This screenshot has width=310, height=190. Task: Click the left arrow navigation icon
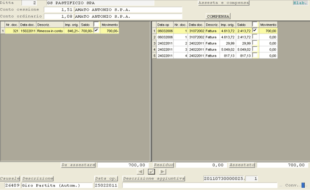[140, 171]
